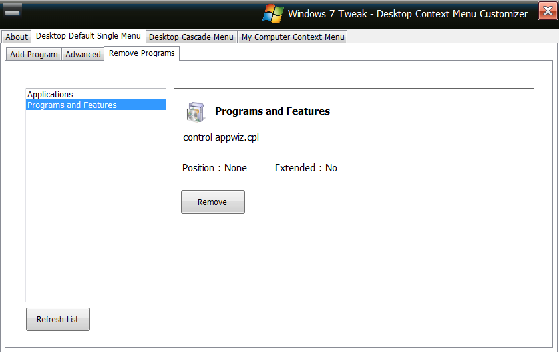Viewport: 559px width, 353px height.
Task: Switch to Desktop Default Single Menu tab
Action: point(89,36)
